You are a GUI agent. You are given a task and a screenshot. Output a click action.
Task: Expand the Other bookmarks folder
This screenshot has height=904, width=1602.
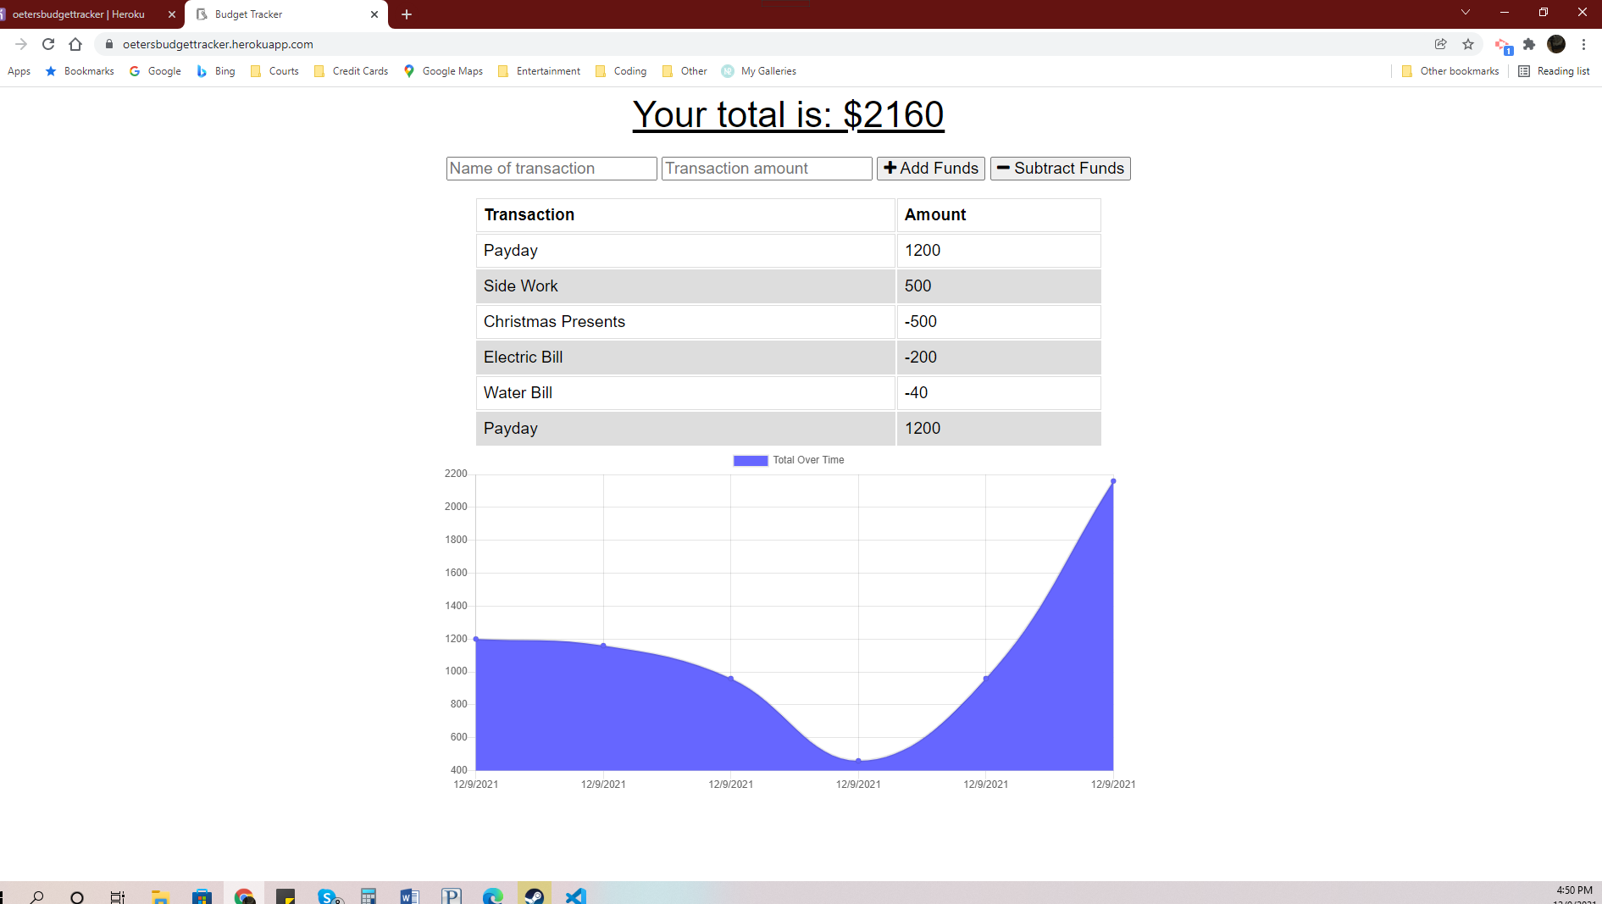click(x=1450, y=71)
